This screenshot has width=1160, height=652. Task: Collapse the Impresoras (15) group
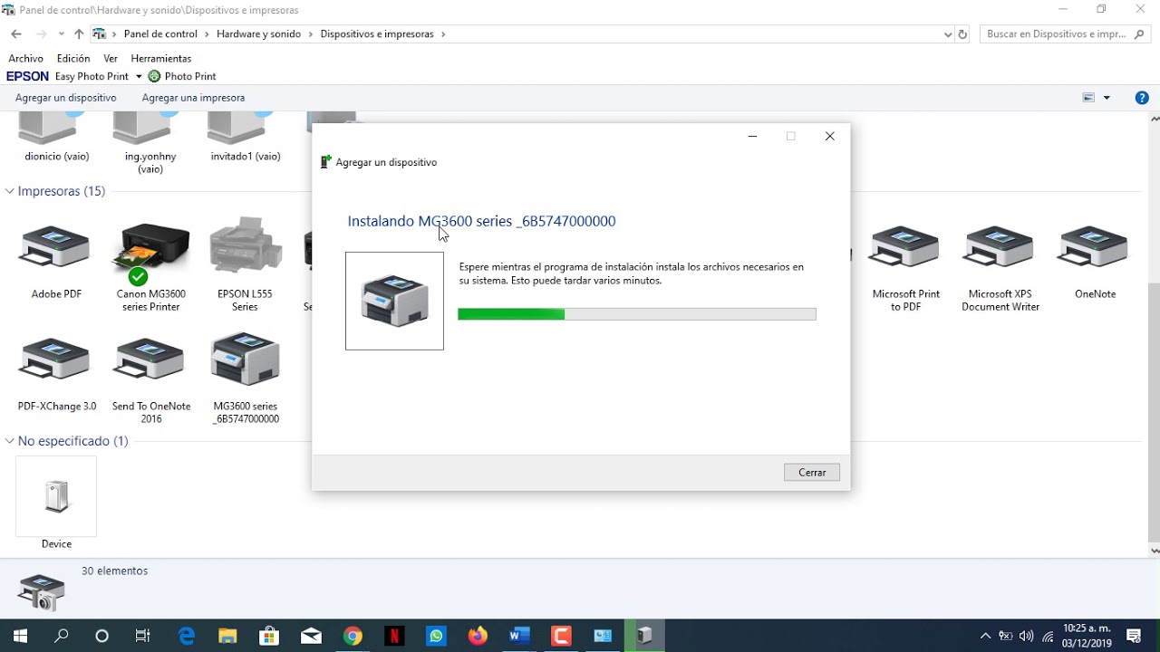pyautogui.click(x=10, y=191)
